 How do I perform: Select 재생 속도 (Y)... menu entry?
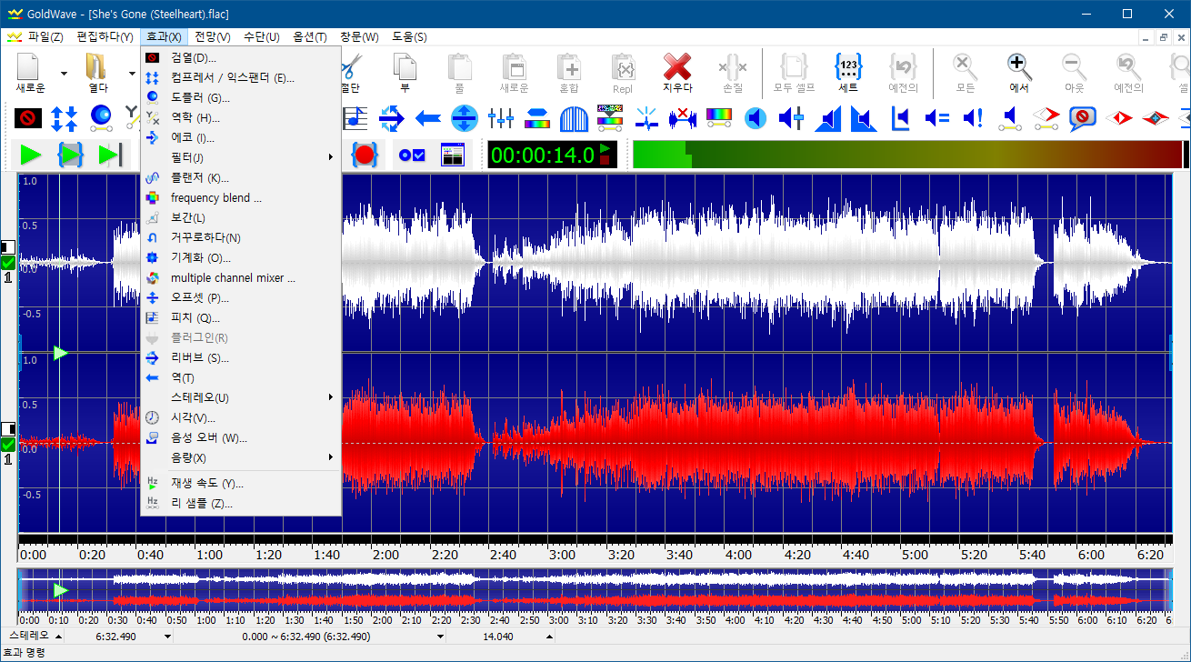coord(241,483)
